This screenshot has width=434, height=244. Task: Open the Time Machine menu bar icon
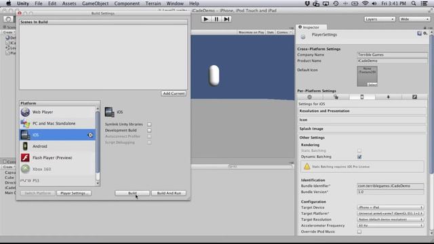[x=336, y=3]
